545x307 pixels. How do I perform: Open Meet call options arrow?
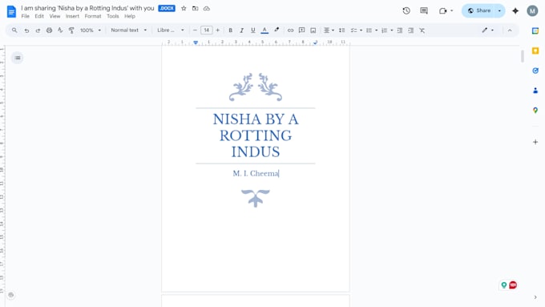pyautogui.click(x=451, y=10)
